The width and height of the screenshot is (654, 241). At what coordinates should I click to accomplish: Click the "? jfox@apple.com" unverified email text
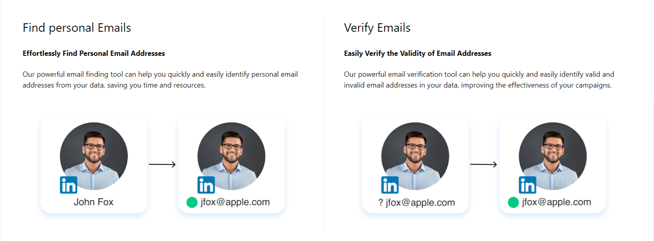[x=417, y=202]
